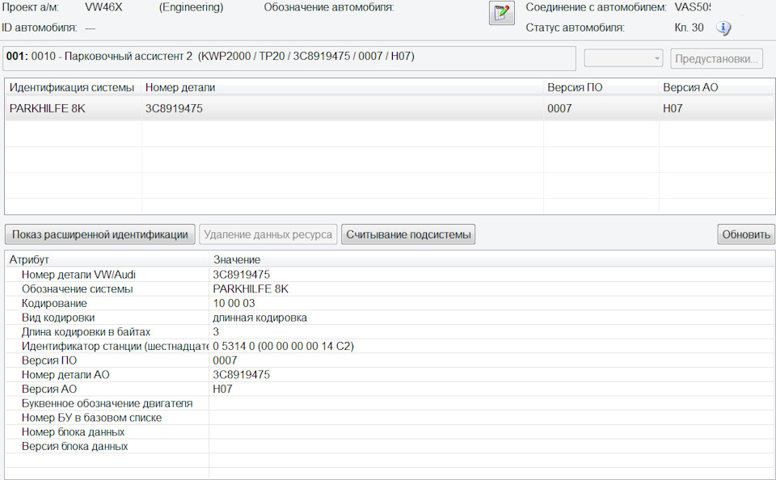Select the Вид кодировки attribute
Viewport: 776px width, 480px height.
[390, 318]
